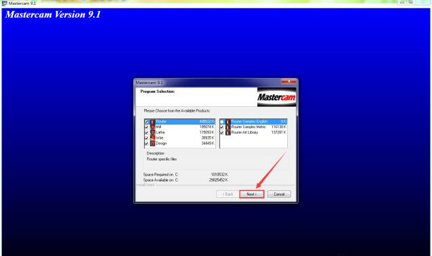Click the 38935 K size for Wire

click(208, 137)
